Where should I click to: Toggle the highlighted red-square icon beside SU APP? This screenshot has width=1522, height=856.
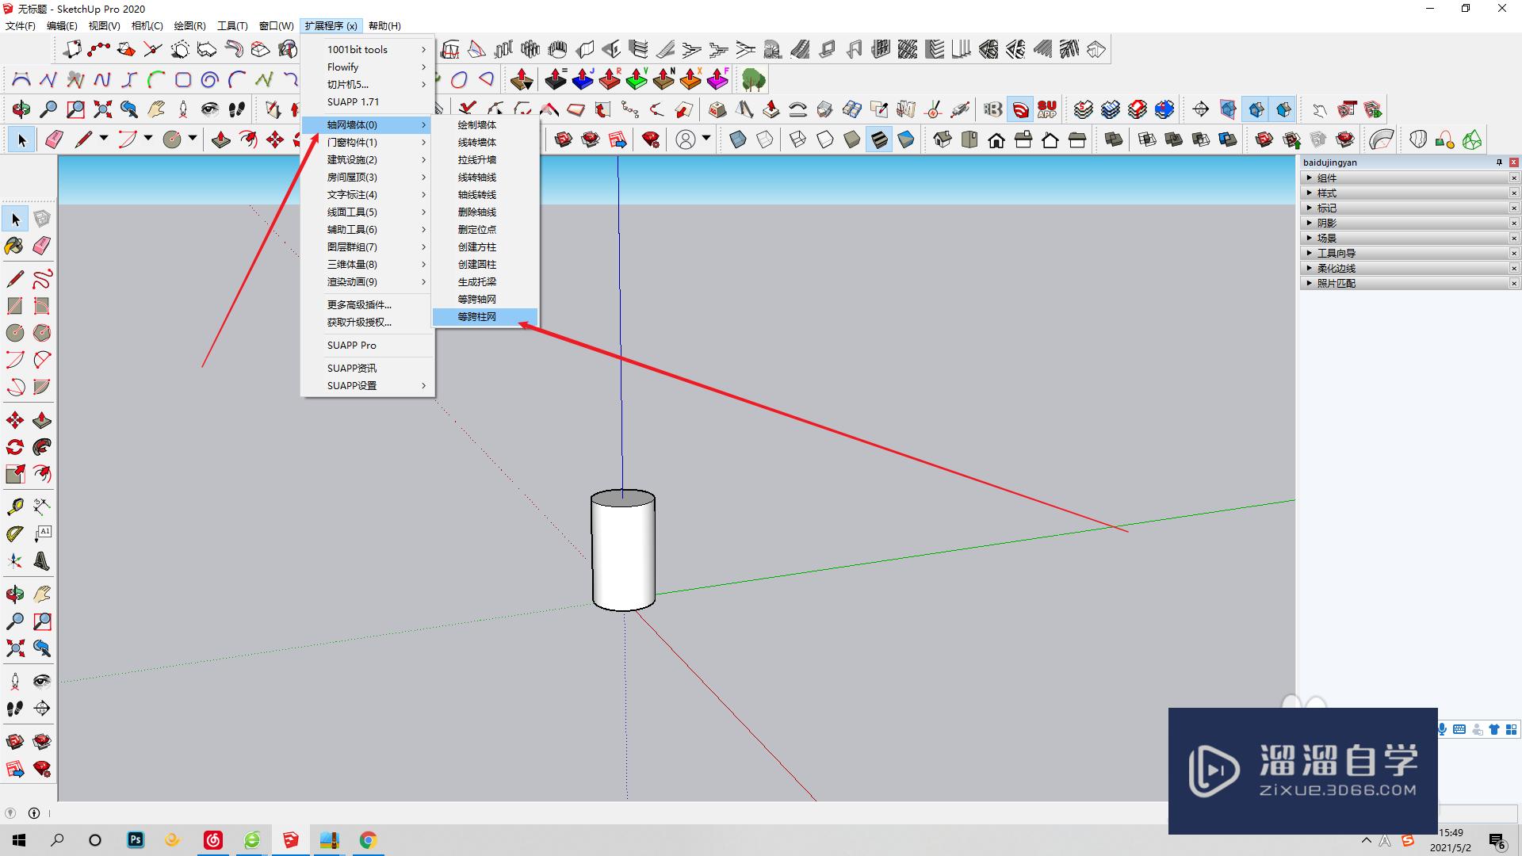pyautogui.click(x=1021, y=109)
